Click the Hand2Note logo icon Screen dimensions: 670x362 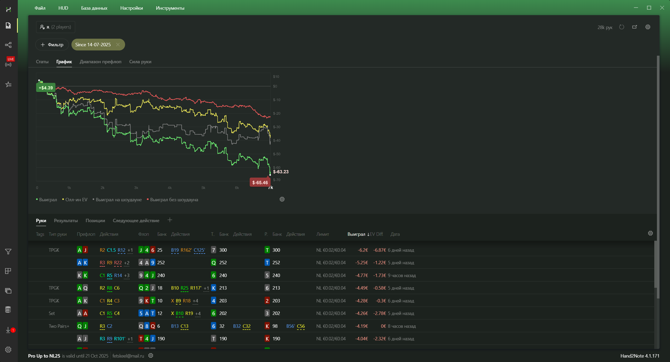[8, 9]
